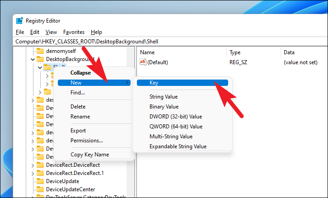The height and width of the screenshot is (198, 328).
Task: Select the DeviceUpdateCenter key
Action: (70, 189)
